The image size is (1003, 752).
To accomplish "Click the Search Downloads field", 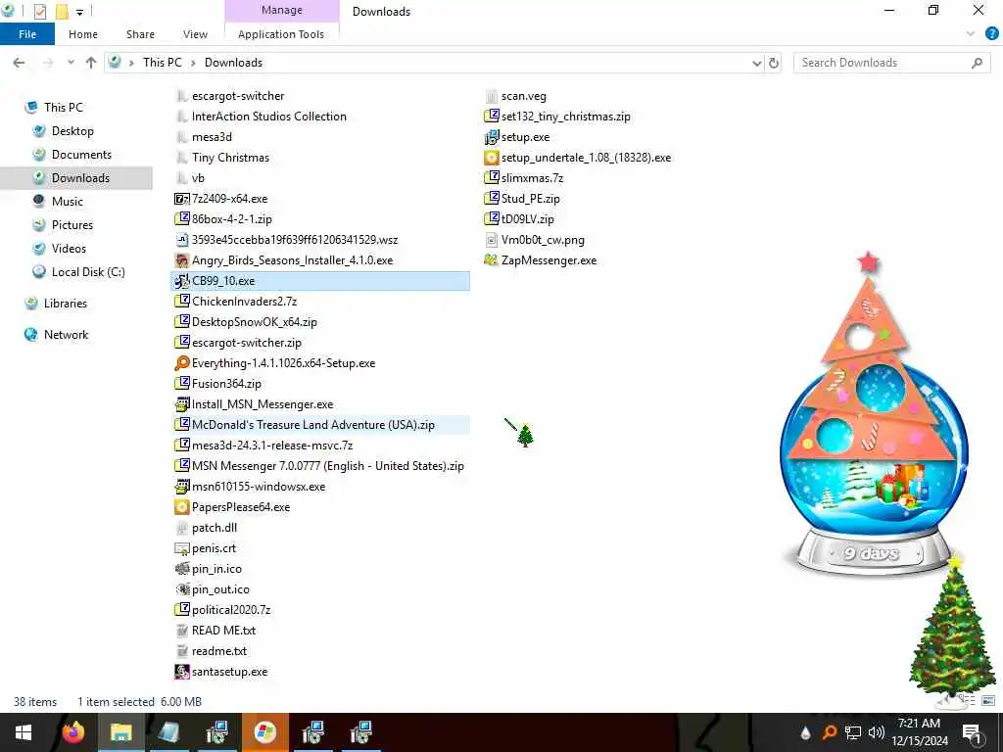I will pos(891,63).
